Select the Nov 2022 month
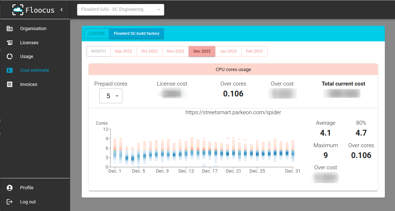The image size is (395, 211). point(175,51)
